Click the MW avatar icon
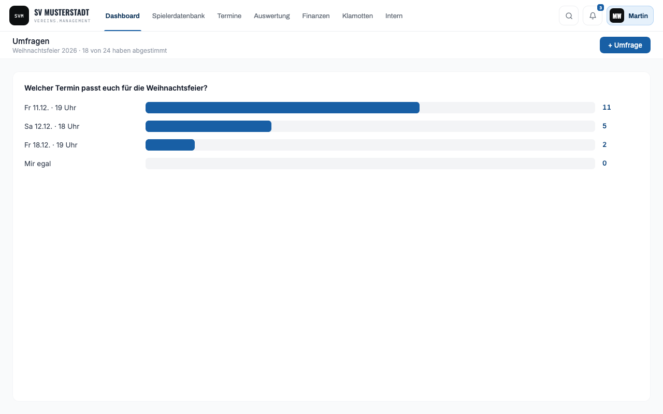 click(x=617, y=16)
